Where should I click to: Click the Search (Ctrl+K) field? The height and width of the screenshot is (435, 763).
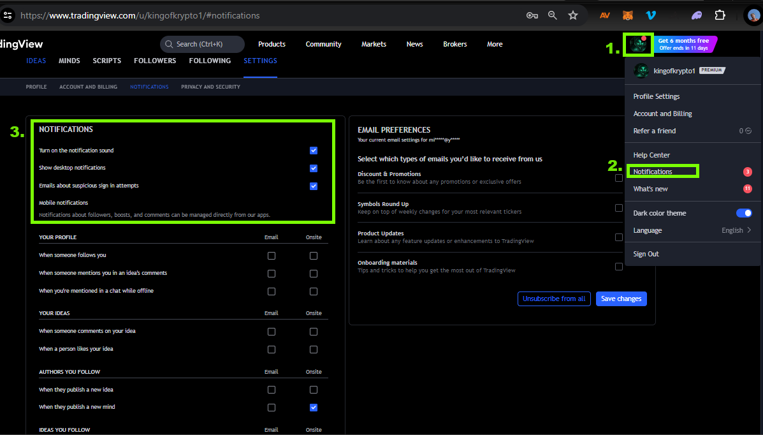[202, 44]
